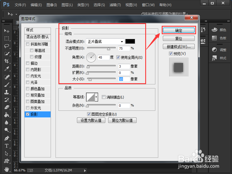The width and height of the screenshot is (232, 174).
Task: Choose the Clone Stamp tool
Action: click(6, 92)
